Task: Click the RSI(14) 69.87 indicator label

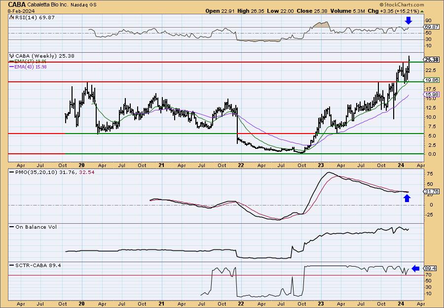Action: pyautogui.click(x=35, y=17)
